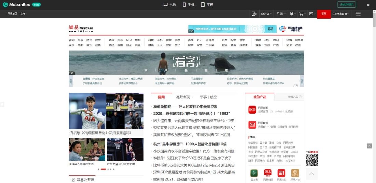
Task: Open the mail envelope icon menu
Action: coord(312,14)
